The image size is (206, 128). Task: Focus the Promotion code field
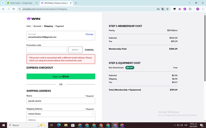47,50
